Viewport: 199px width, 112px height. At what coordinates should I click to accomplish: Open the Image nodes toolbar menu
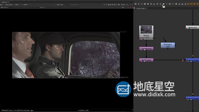(x=135, y=4)
